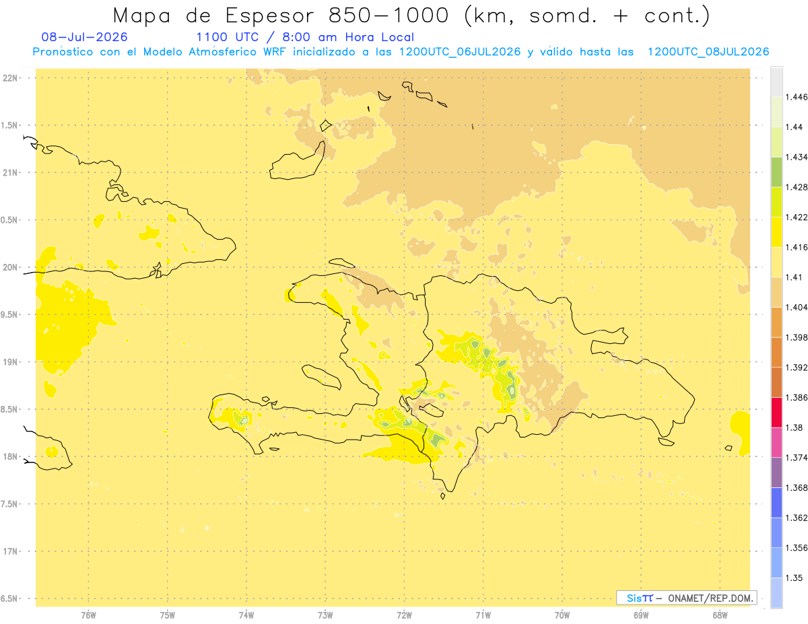Click legend value '1.428'
Screen dimensions: 808x624
[x=796, y=187]
